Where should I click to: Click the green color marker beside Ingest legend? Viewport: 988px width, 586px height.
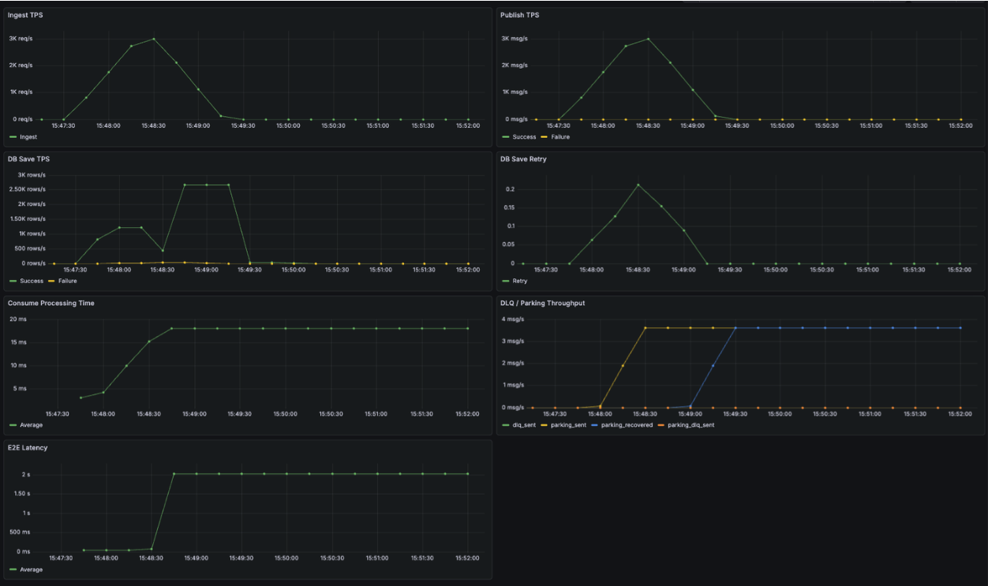click(x=13, y=137)
